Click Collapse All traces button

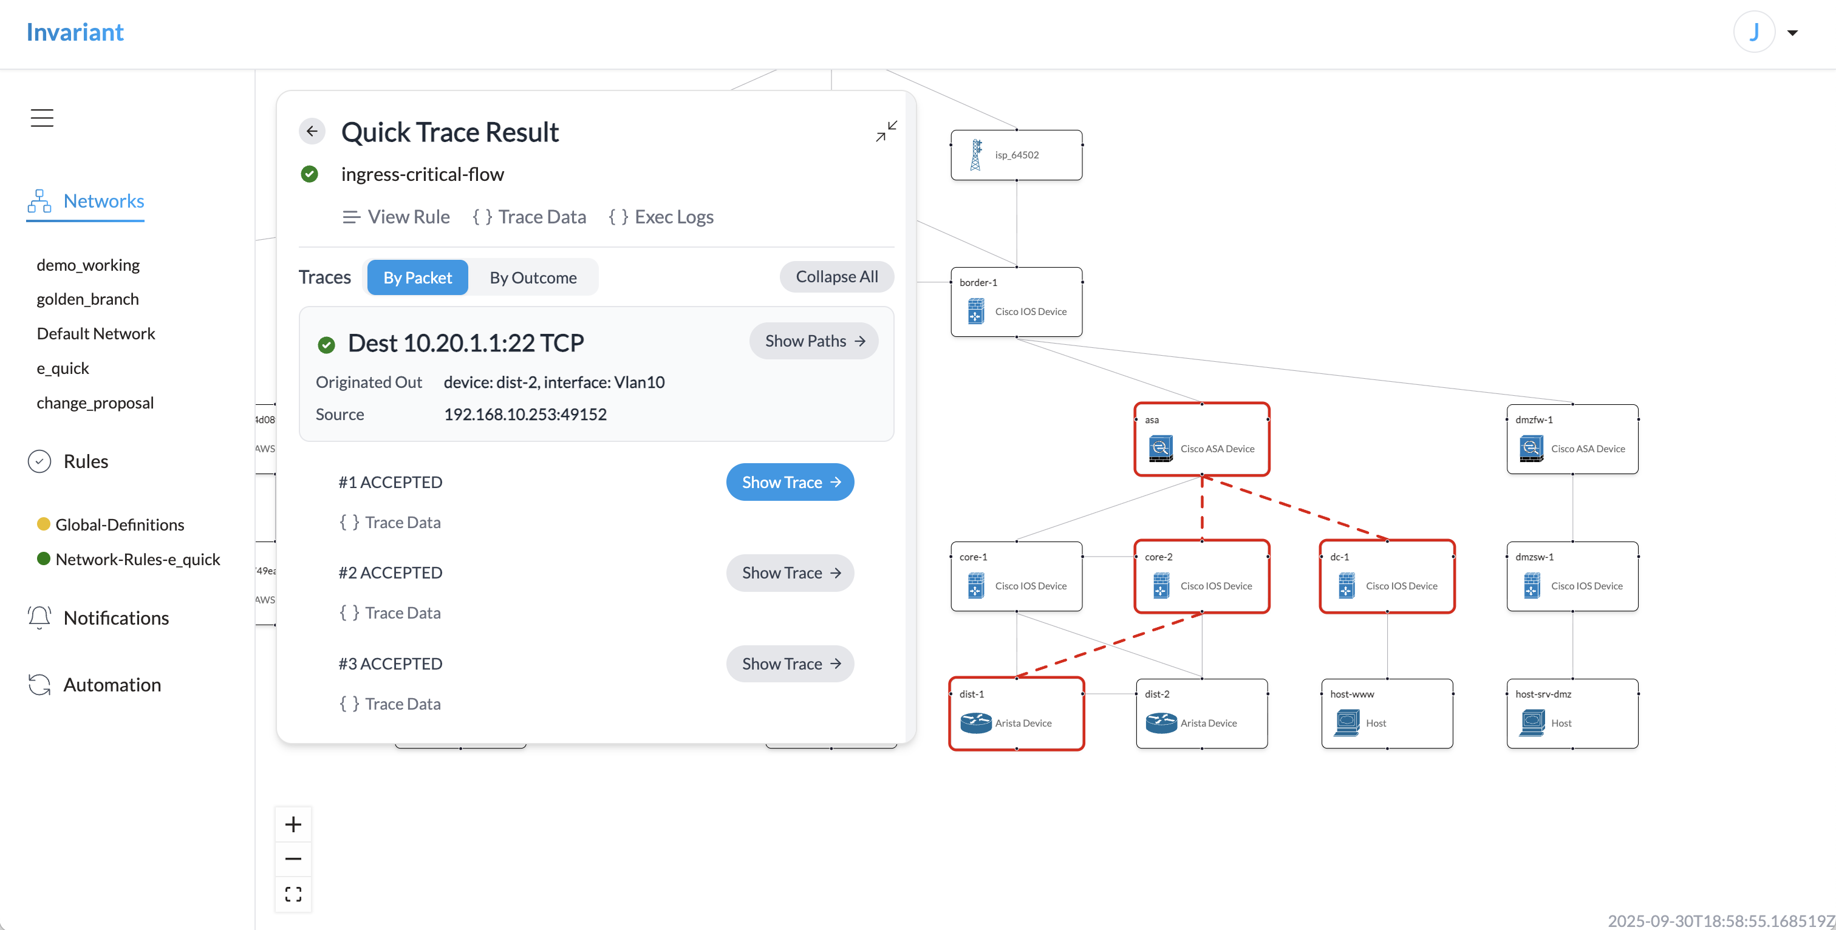tap(836, 276)
